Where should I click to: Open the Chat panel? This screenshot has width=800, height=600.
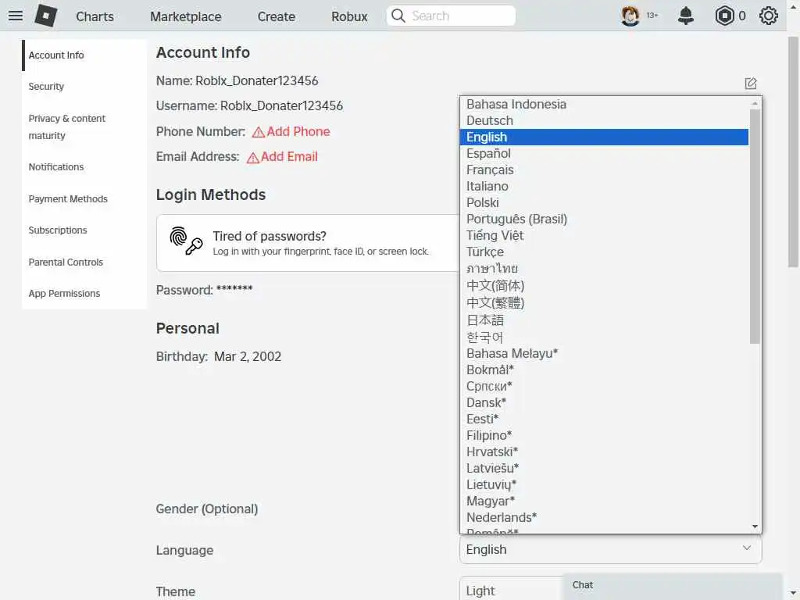coord(673,586)
